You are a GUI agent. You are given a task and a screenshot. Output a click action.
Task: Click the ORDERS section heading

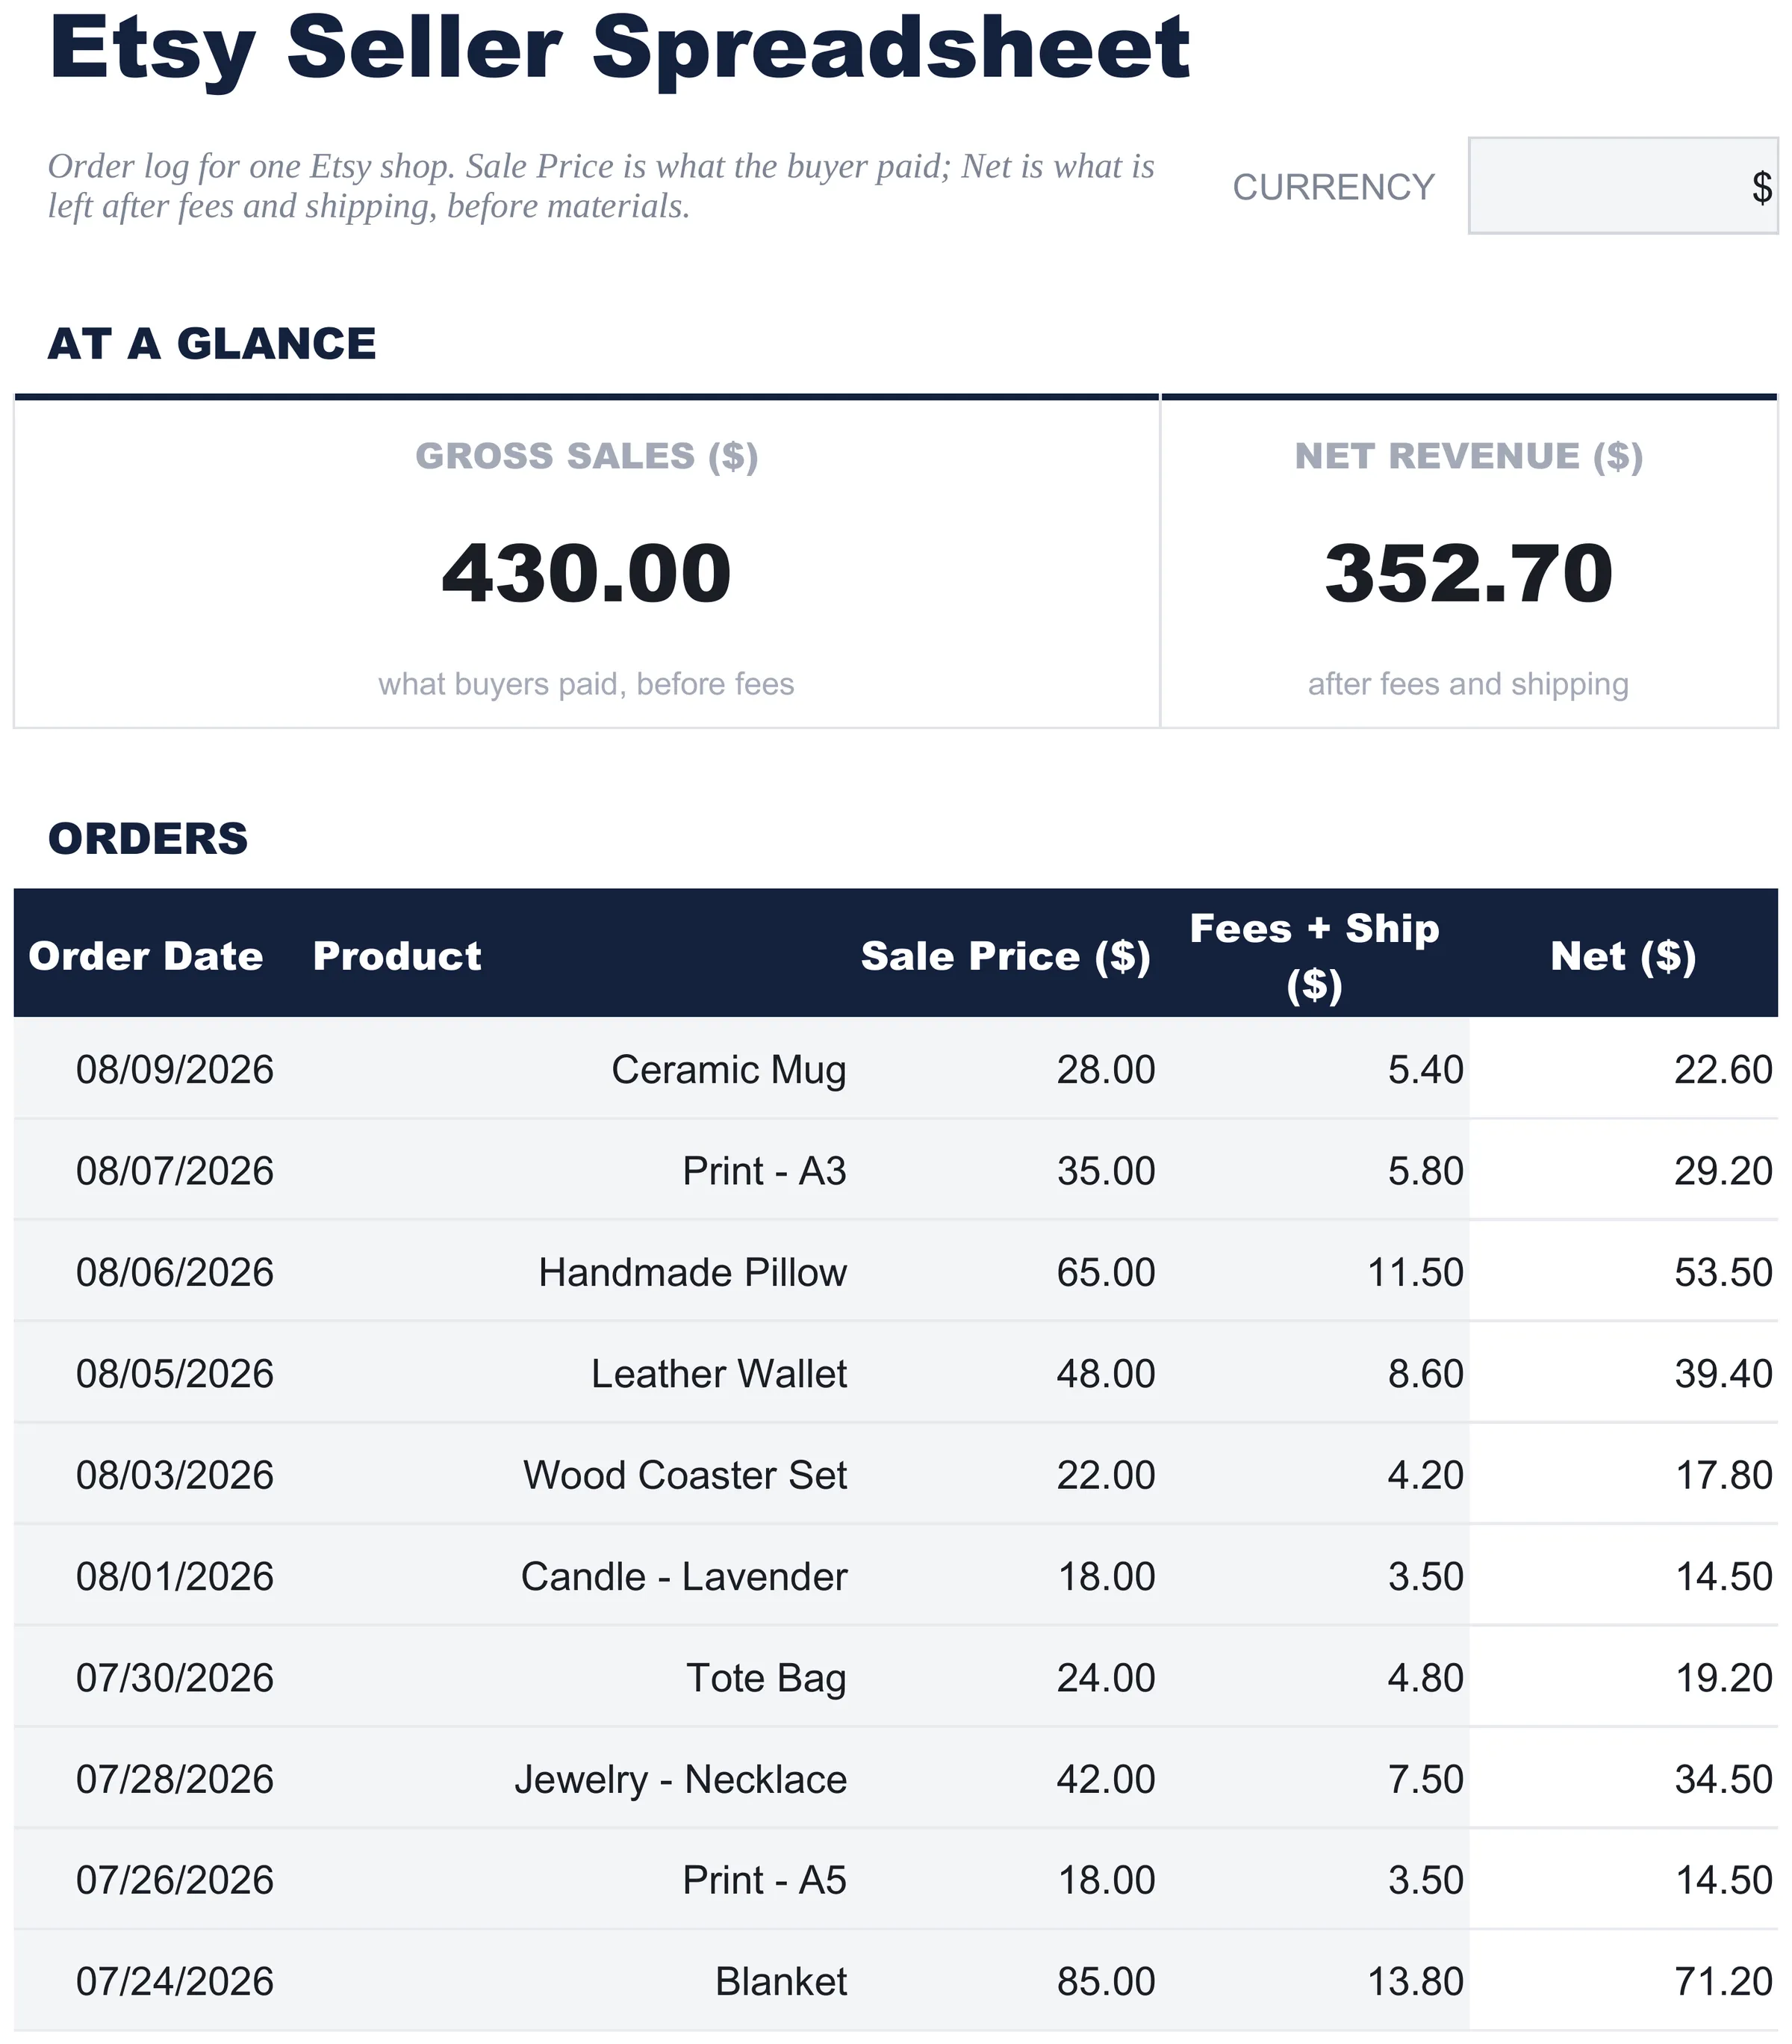[148, 838]
